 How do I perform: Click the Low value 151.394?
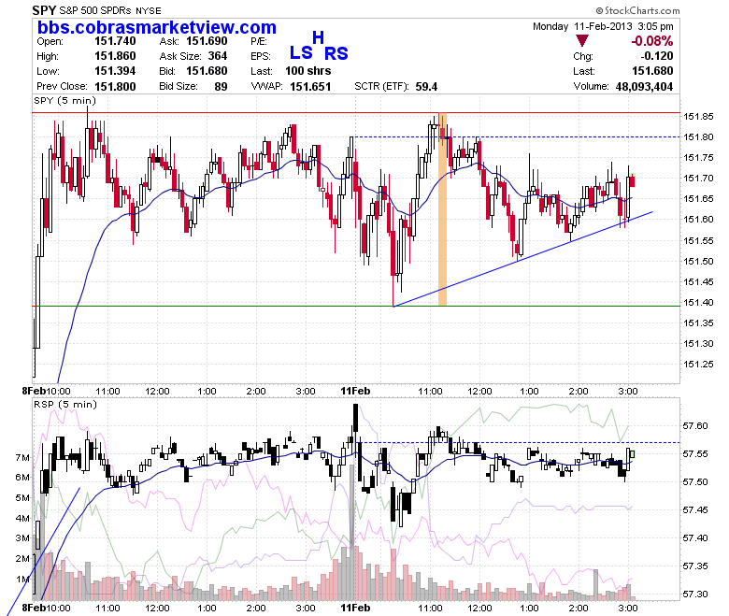point(115,71)
